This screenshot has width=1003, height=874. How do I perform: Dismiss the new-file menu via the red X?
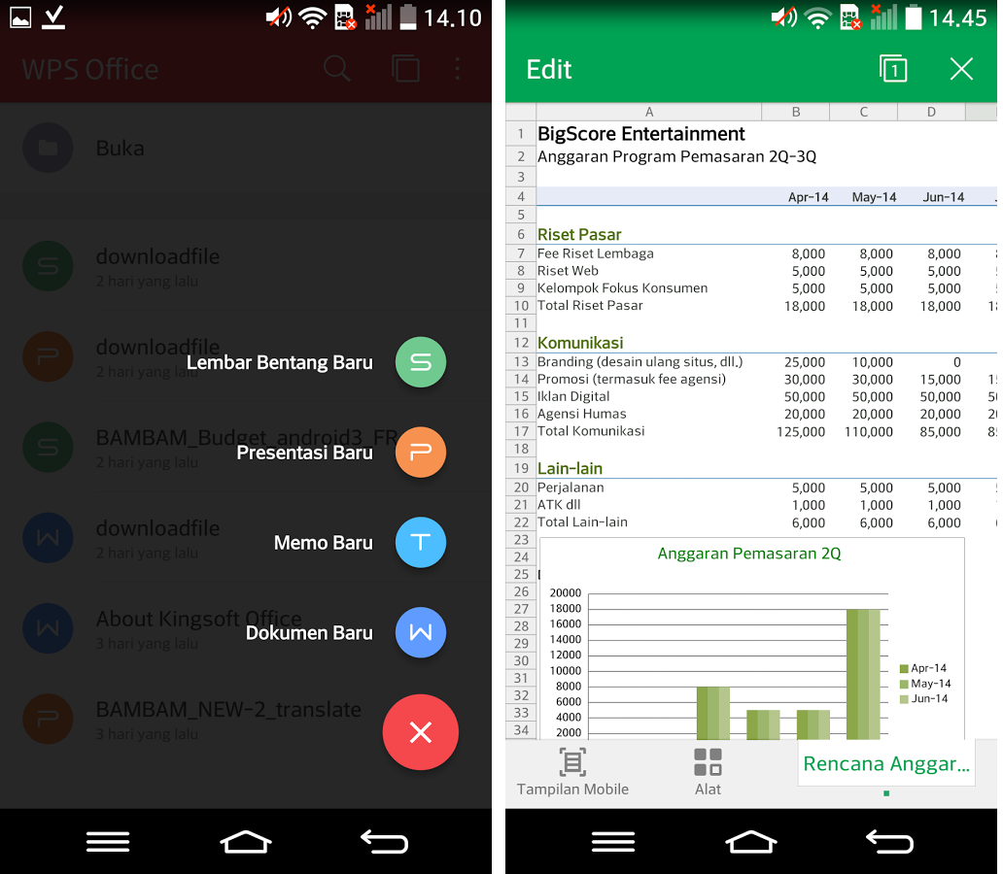coord(421,732)
